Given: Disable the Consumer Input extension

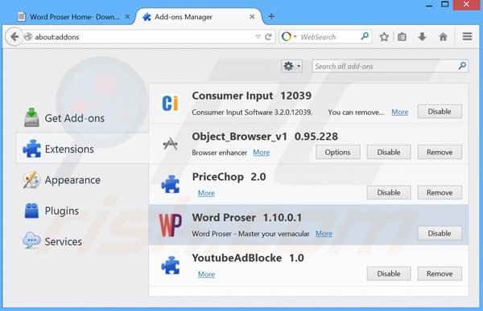Looking at the screenshot, I should [440, 112].
